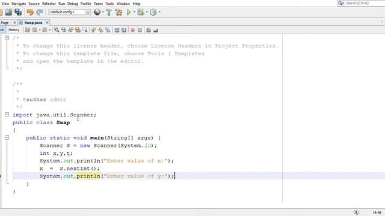
Task: Click the highlighted println in y line
Action: coord(88,176)
